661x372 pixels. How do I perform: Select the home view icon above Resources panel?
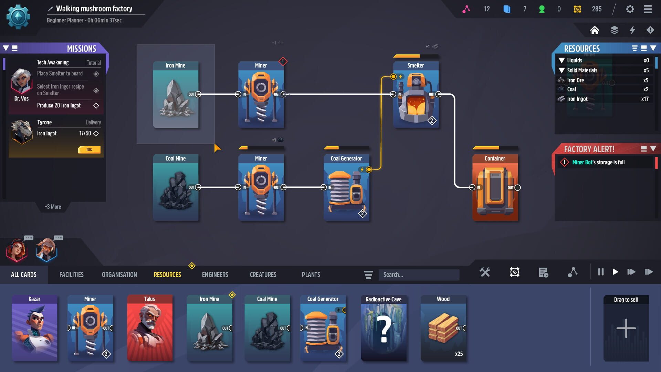pos(595,30)
